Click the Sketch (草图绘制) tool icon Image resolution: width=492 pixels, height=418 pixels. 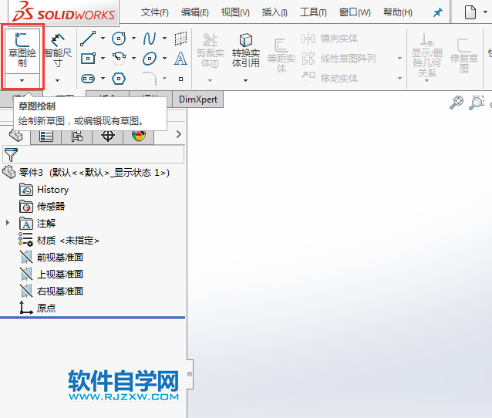point(22,49)
